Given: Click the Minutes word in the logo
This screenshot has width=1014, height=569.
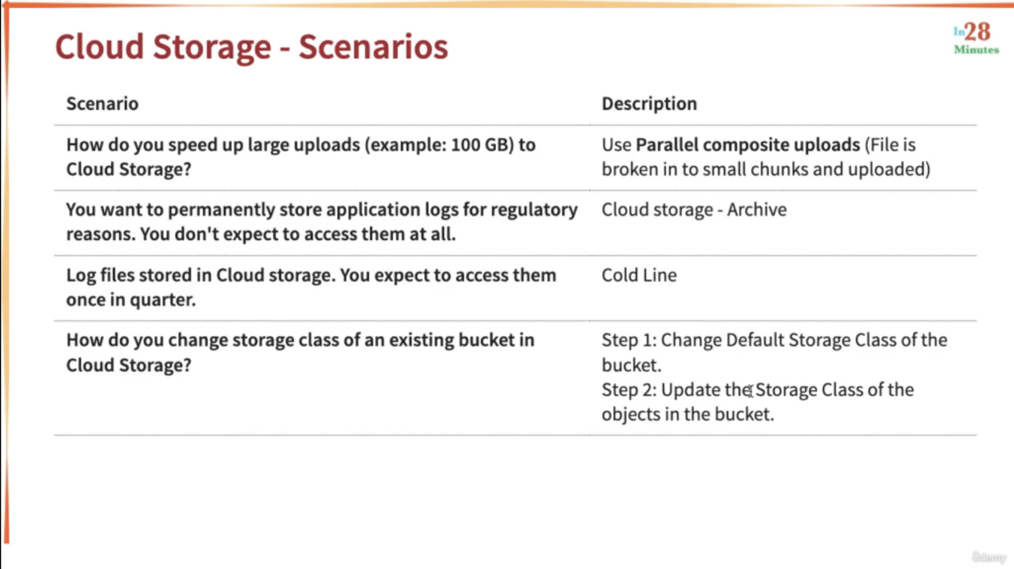Looking at the screenshot, I should pyautogui.click(x=976, y=50).
